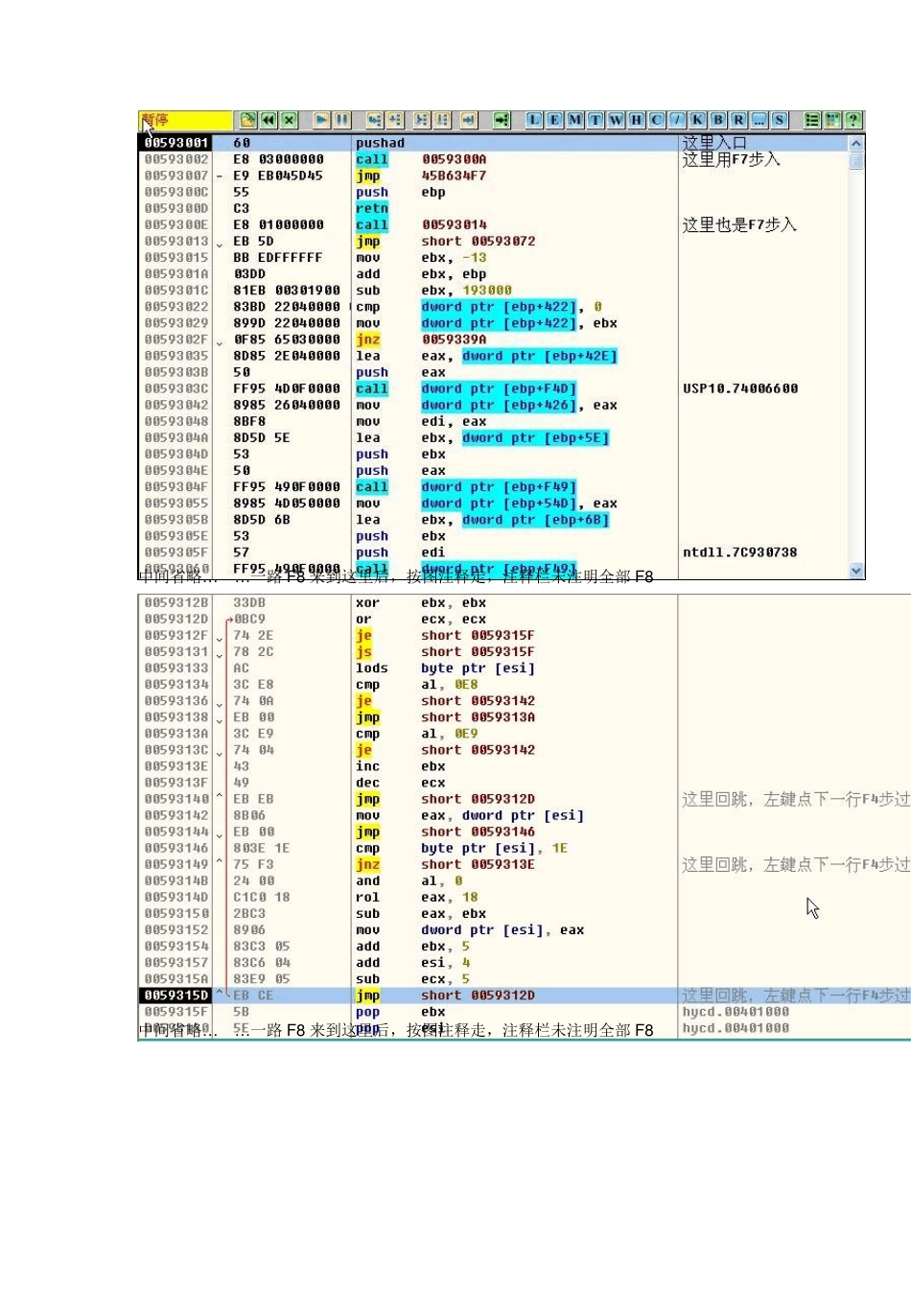Click the Trace into toolbar icon
Screen dimensions: 911x1289
[422, 120]
